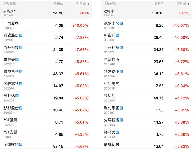This screenshot has width=193, height=149.
Task: Select the 科达利 stock row
Action: coord(146,98)
